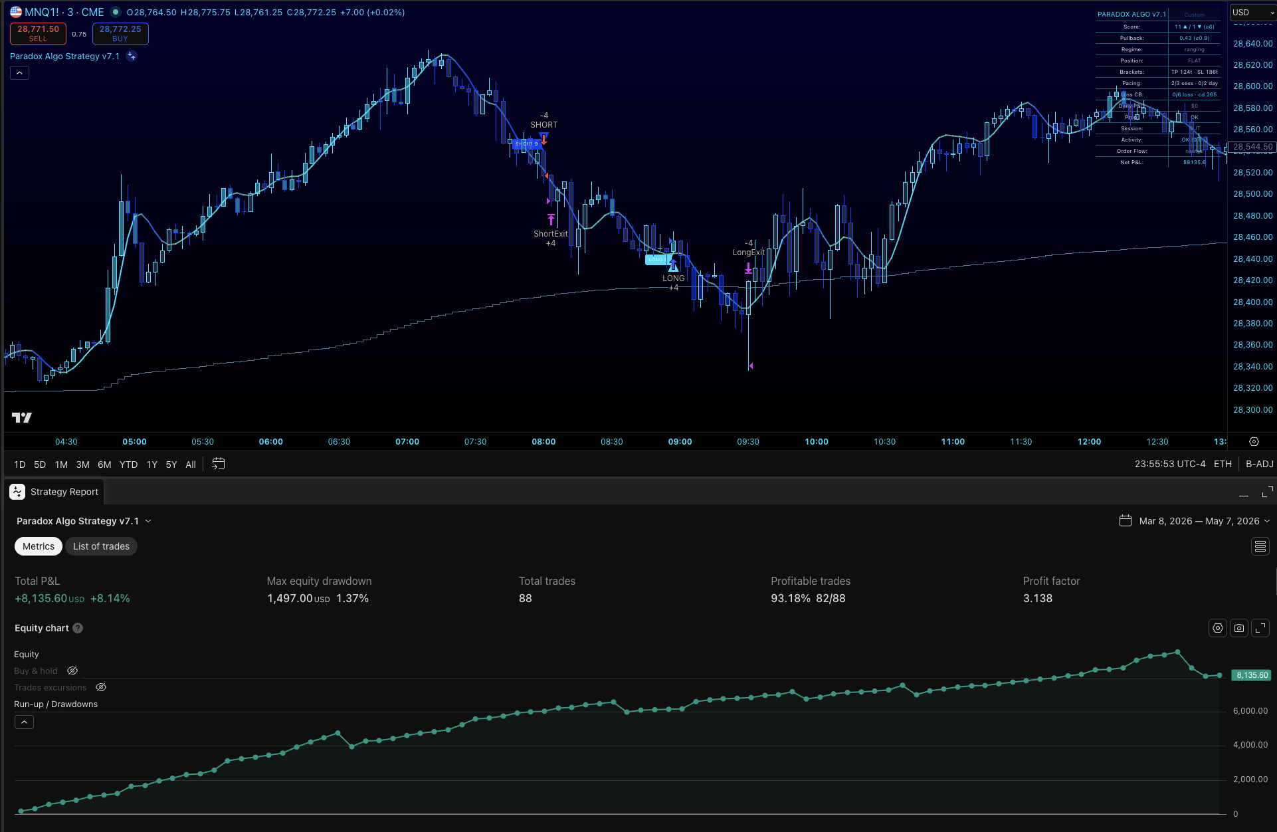The width and height of the screenshot is (1277, 832).
Task: Click the green market status dot
Action: pos(116,12)
